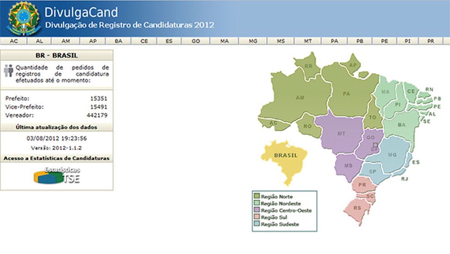This screenshot has width=450, height=254.
Task: Open the AC state tab
Action: (13, 41)
